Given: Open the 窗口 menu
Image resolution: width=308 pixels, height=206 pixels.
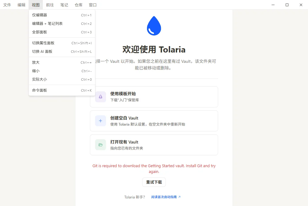Looking at the screenshot, I should (93, 5).
